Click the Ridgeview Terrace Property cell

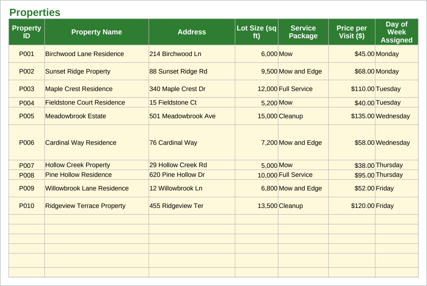pyautogui.click(x=97, y=206)
